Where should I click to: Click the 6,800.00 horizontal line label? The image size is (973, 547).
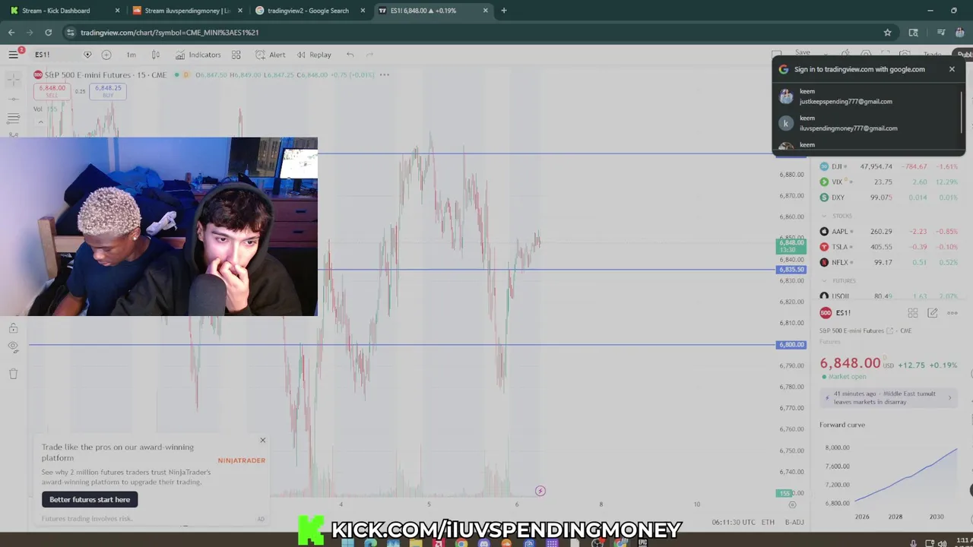(791, 345)
